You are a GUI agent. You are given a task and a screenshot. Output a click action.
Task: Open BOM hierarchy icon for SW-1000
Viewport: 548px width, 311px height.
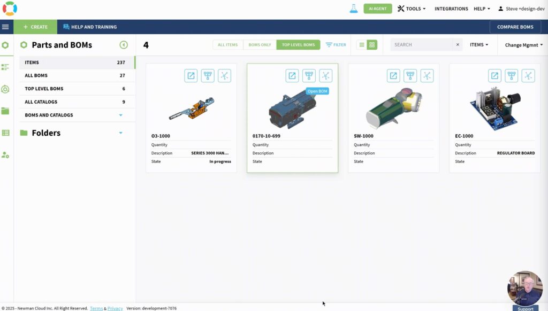pos(410,76)
